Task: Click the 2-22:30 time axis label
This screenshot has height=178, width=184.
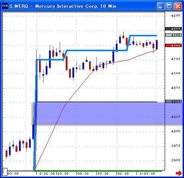Action: pyautogui.click(x=47, y=174)
